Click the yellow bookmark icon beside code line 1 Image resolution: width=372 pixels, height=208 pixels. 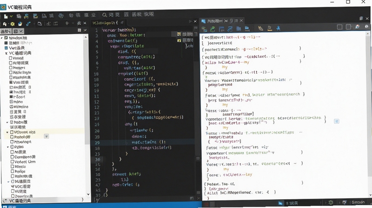point(179,34)
